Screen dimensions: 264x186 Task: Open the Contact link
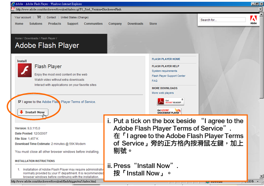pyautogui.click(x=51, y=17)
